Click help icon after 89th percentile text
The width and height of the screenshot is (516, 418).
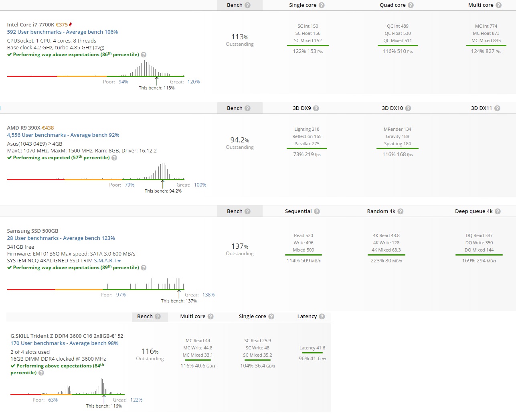pyautogui.click(x=144, y=268)
